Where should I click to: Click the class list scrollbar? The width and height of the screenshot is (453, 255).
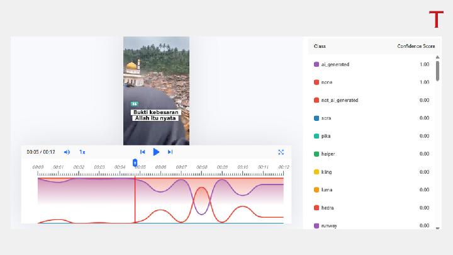tap(437, 69)
